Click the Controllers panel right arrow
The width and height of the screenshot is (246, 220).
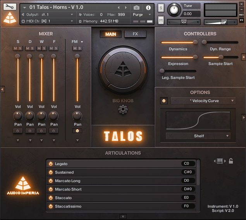244,57
